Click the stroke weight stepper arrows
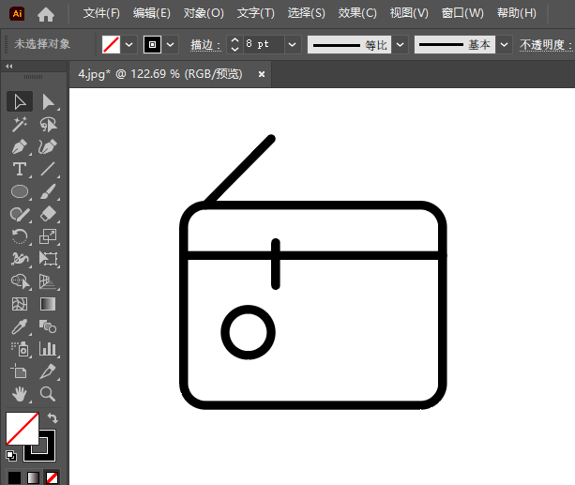The height and width of the screenshot is (485, 575). click(x=235, y=45)
